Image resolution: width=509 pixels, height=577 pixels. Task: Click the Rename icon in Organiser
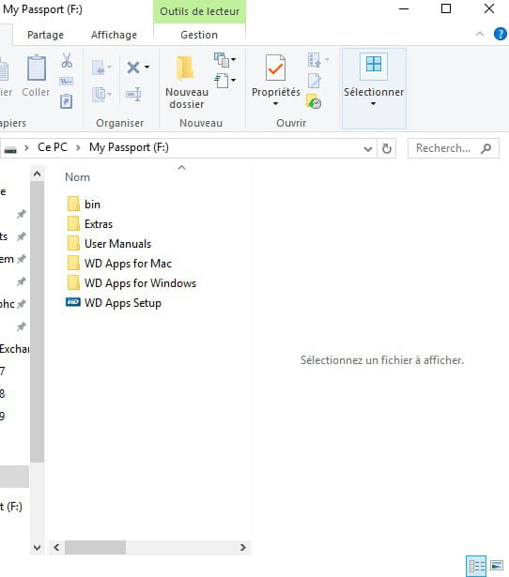point(133,94)
